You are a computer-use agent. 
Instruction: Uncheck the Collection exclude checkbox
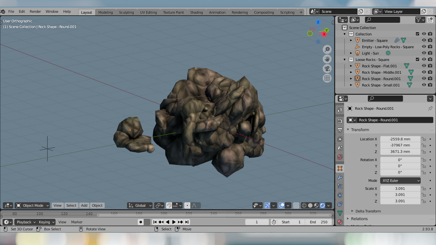pyautogui.click(x=417, y=34)
